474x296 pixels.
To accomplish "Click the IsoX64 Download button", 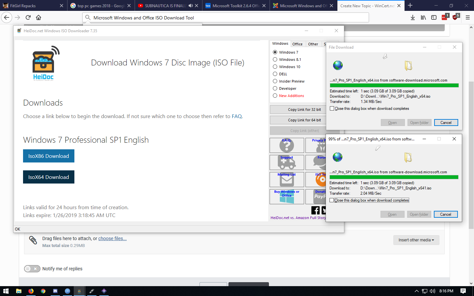I will [49, 177].
